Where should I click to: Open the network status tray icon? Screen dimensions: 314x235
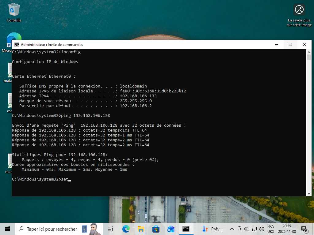tap(254, 229)
